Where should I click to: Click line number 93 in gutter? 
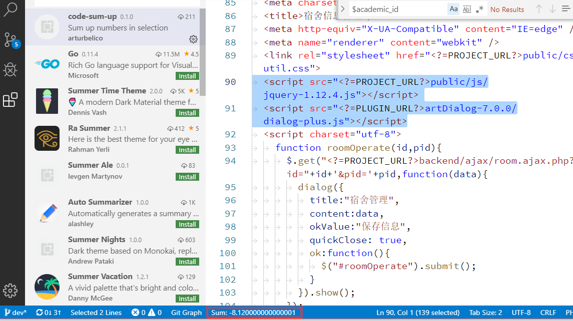(x=230, y=148)
